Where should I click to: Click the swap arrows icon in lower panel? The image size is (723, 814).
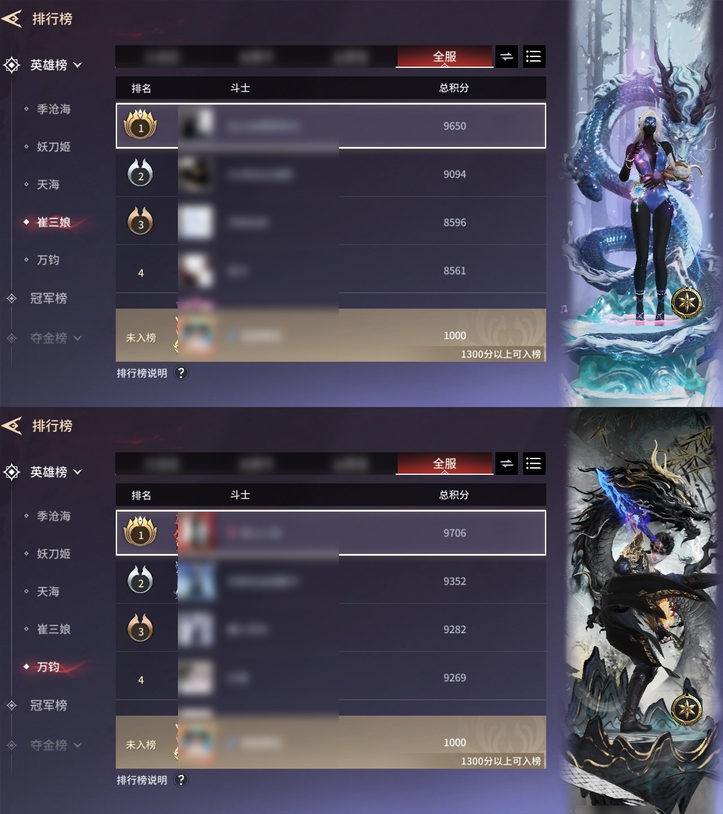pyautogui.click(x=507, y=464)
